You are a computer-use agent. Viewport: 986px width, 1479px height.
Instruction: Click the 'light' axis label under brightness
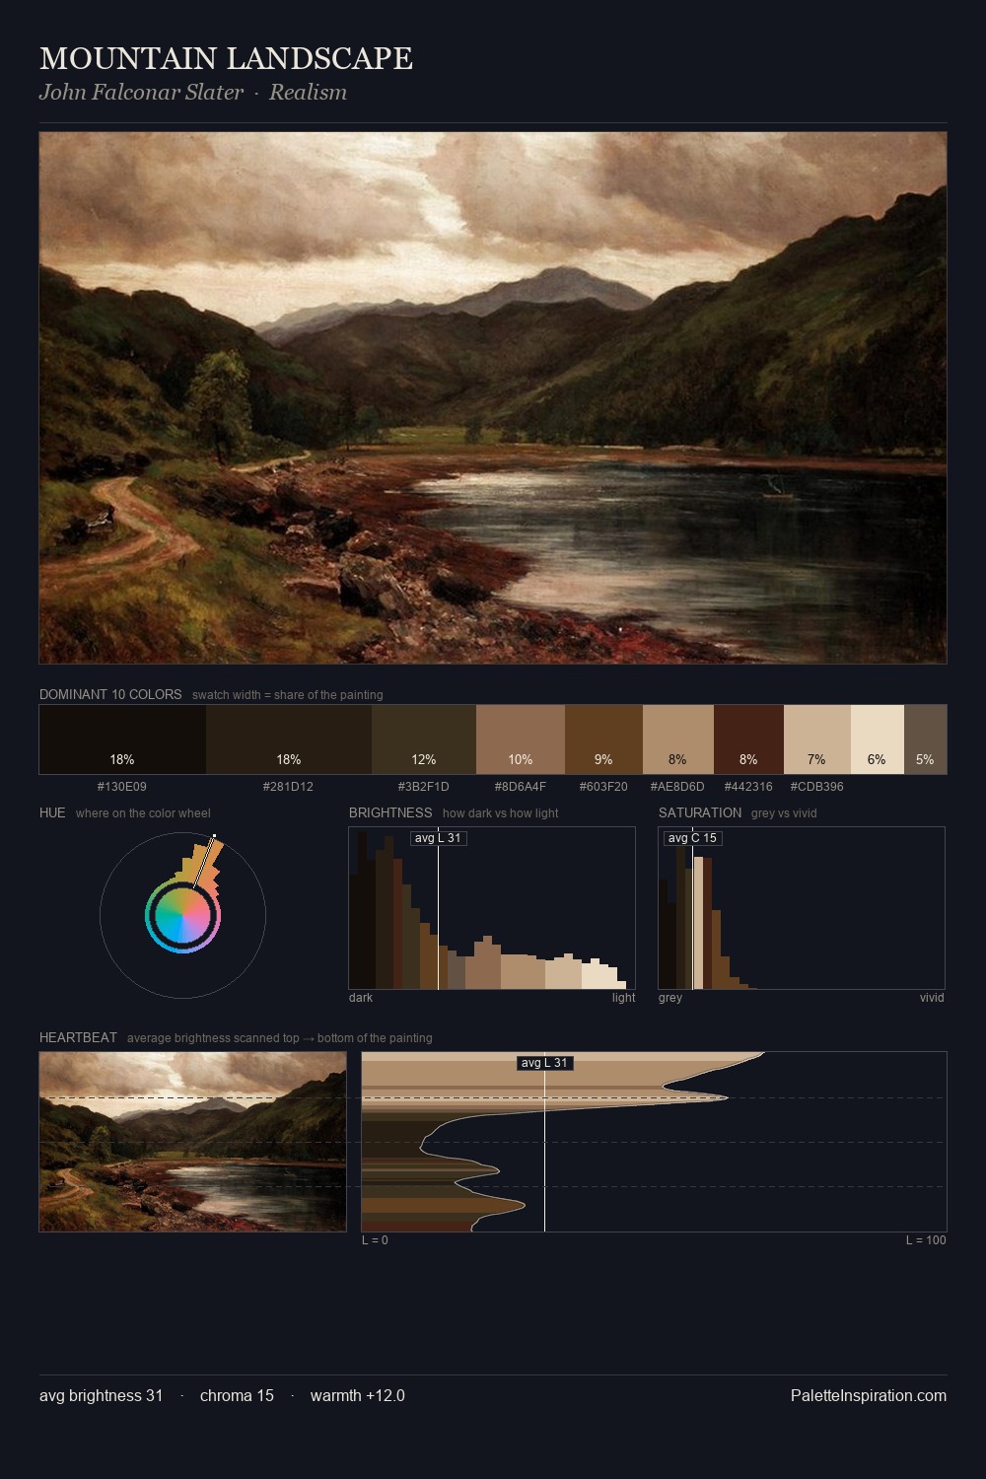pos(623,998)
